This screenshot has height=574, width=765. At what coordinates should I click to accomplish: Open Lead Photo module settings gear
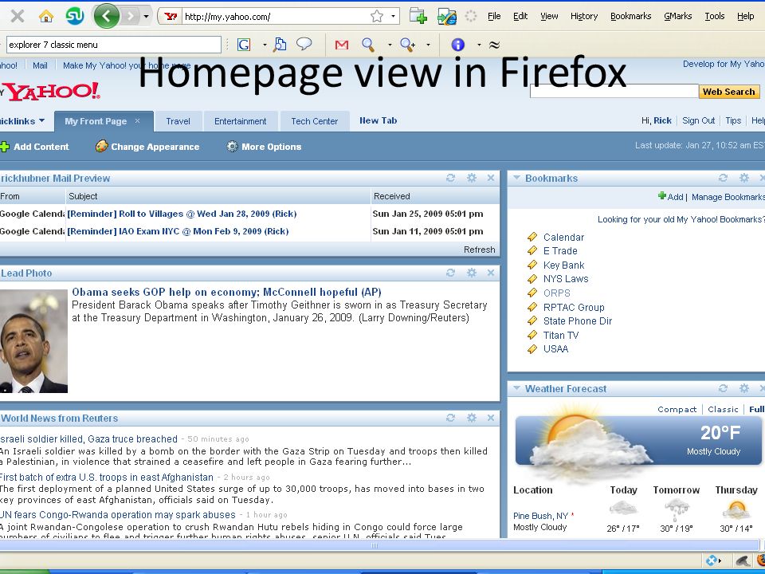point(471,273)
